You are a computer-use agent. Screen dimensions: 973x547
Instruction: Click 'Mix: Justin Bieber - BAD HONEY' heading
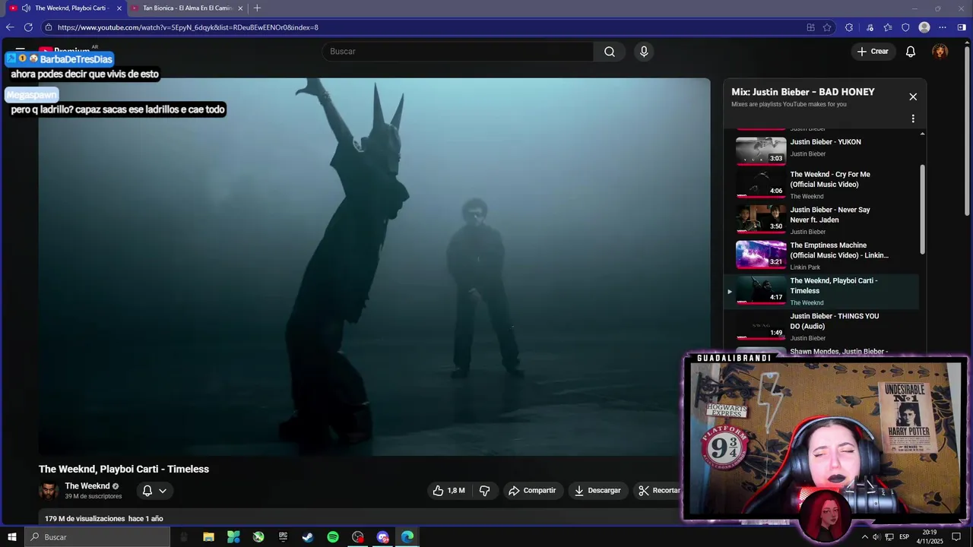(803, 92)
